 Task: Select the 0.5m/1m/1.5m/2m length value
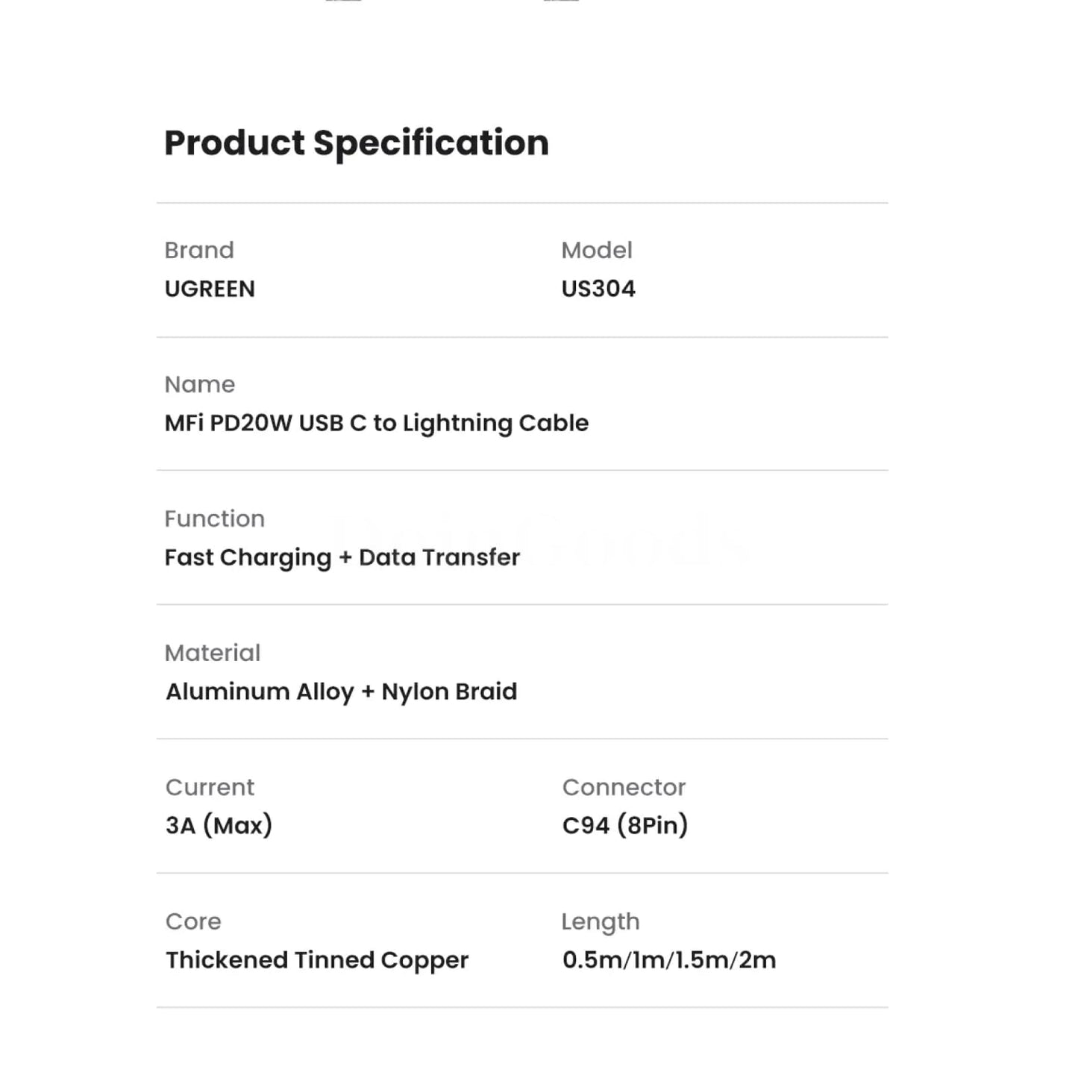(x=668, y=960)
